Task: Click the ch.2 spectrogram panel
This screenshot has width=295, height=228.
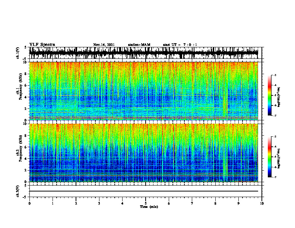Action: click(143, 153)
